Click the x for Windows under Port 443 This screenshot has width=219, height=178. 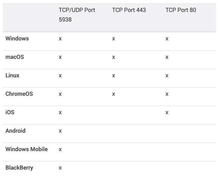[114, 39]
